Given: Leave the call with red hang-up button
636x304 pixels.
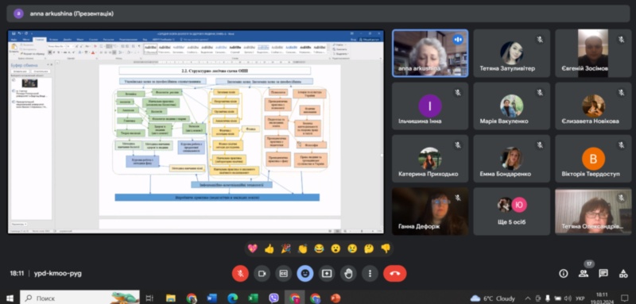Looking at the screenshot, I should [394, 274].
